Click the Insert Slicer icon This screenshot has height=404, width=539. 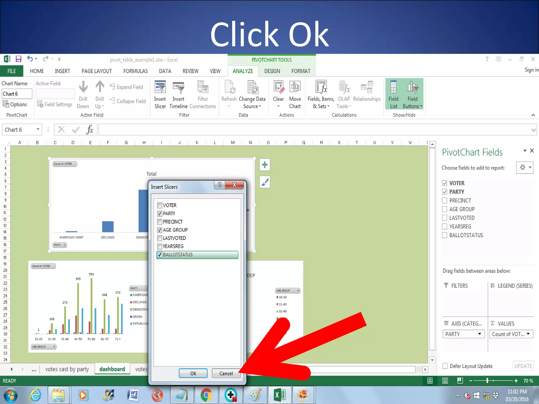(x=160, y=87)
